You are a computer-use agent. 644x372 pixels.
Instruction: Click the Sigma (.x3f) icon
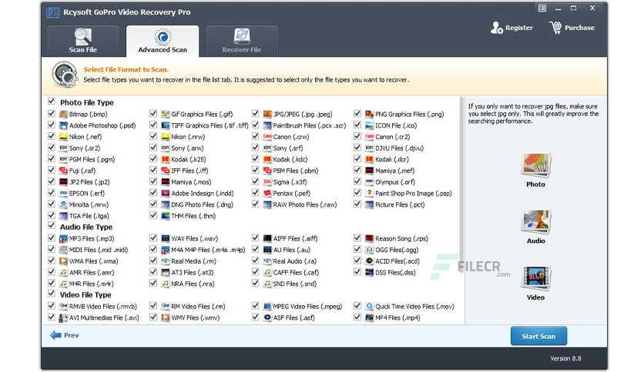pos(267,181)
